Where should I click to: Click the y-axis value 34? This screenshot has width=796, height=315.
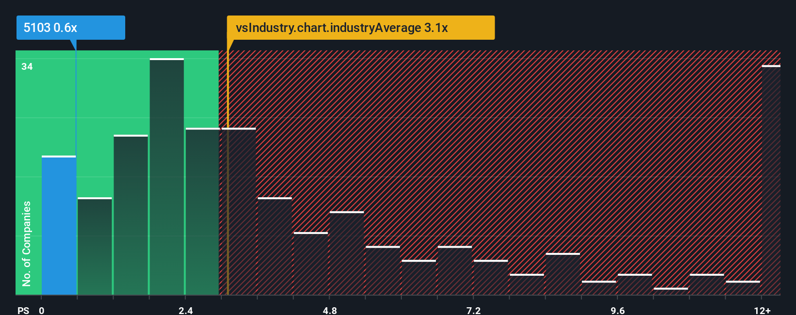point(27,66)
